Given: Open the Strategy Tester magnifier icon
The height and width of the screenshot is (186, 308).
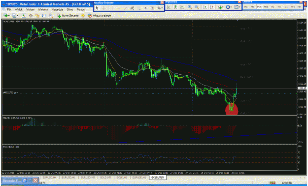Looking at the screenshot, I should coord(51,16).
